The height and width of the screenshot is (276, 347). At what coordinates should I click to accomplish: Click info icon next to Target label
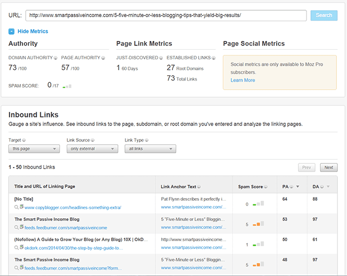pos(24,140)
